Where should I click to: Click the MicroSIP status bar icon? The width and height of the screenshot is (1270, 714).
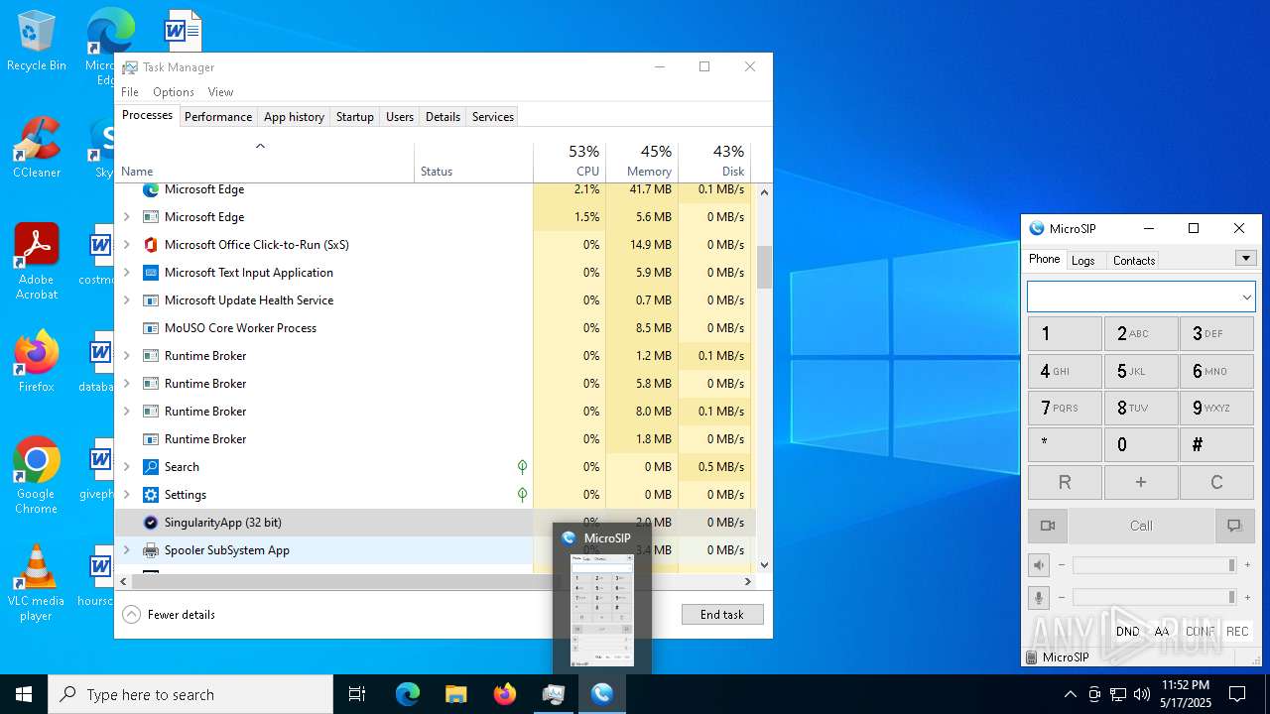click(x=1033, y=656)
